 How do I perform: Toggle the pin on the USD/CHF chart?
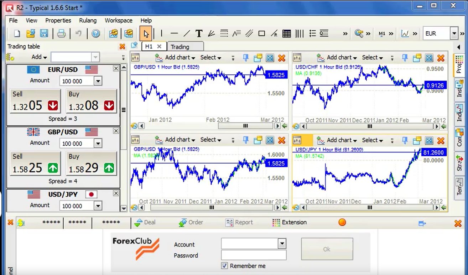coord(405,57)
